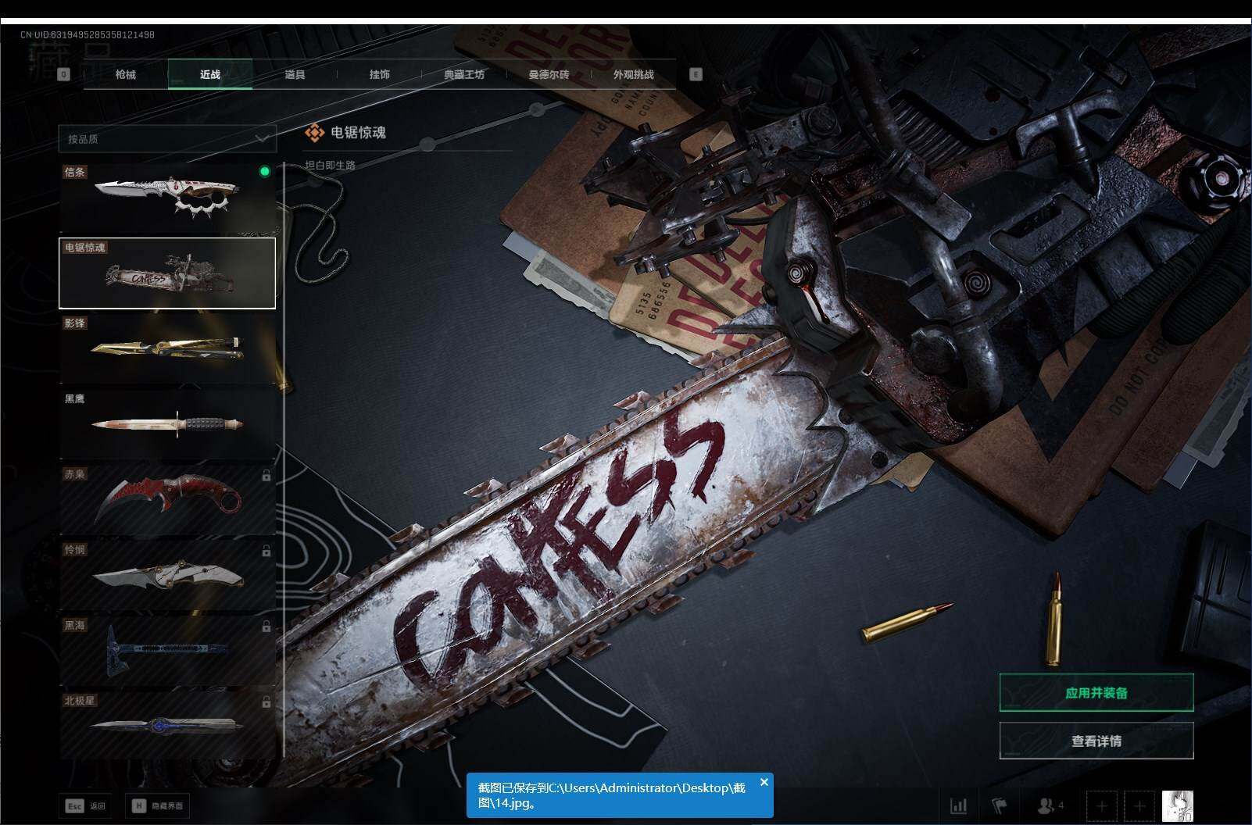Select the locked 赤枭 karambit thumbnail
Viewport: 1252px width, 825px height.
[x=167, y=500]
